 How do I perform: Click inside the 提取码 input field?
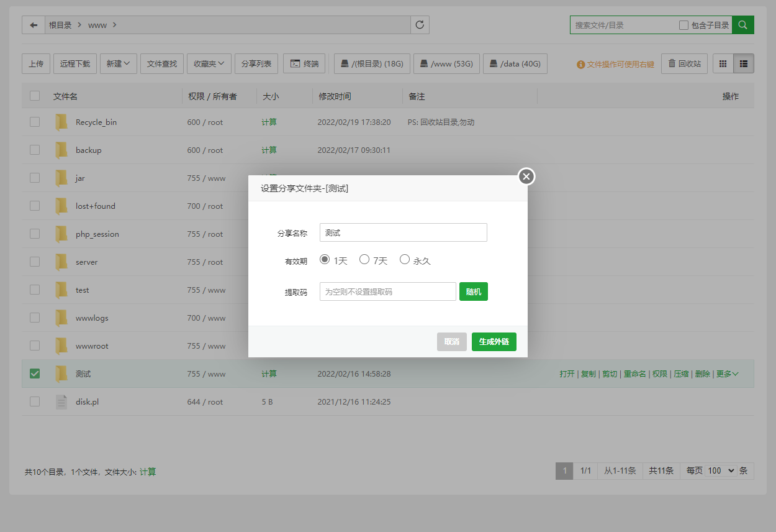pyautogui.click(x=387, y=291)
